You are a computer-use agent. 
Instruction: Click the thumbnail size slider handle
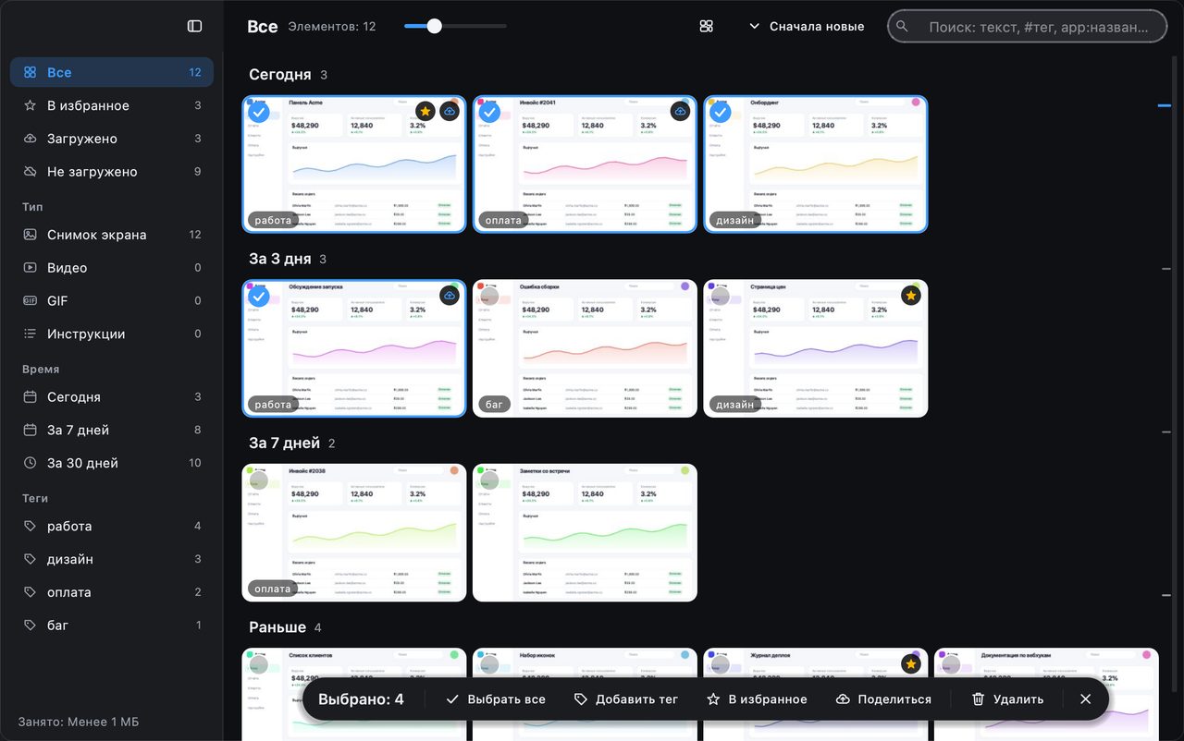pyautogui.click(x=434, y=26)
